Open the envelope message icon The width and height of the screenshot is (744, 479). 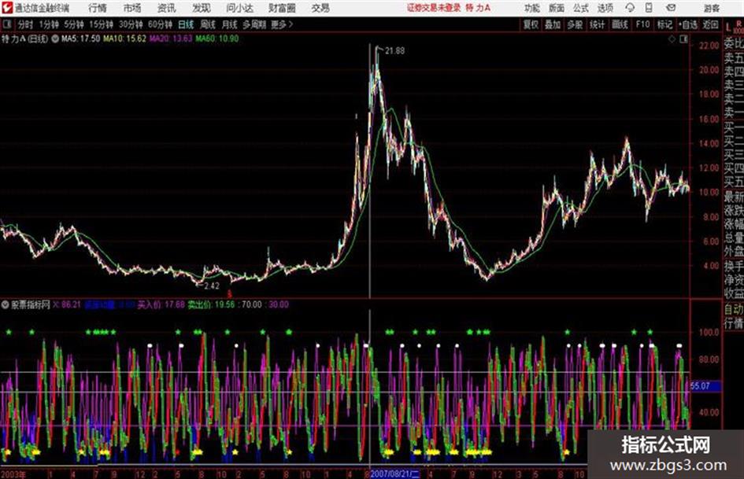pyautogui.click(x=671, y=8)
